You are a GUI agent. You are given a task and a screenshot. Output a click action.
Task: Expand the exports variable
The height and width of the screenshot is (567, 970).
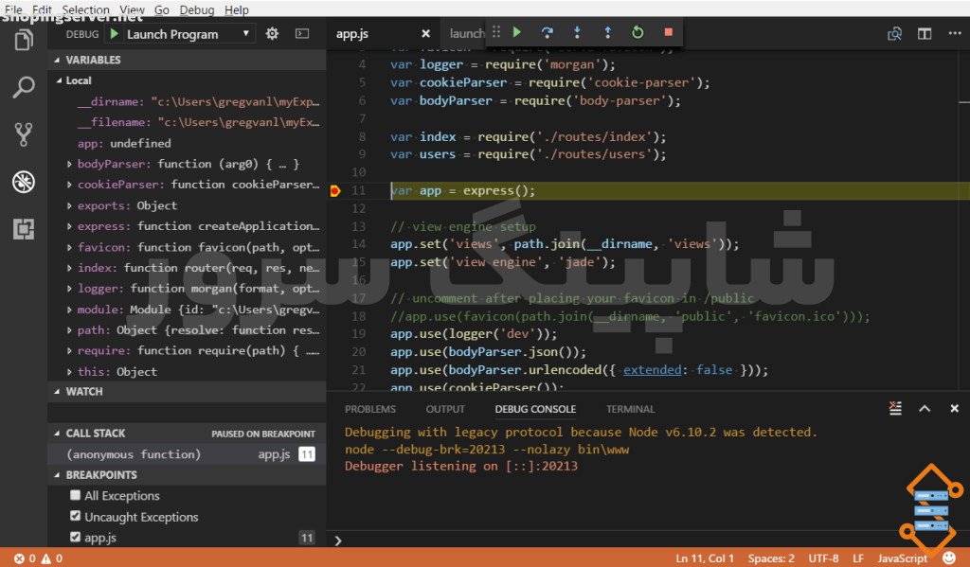pos(69,205)
